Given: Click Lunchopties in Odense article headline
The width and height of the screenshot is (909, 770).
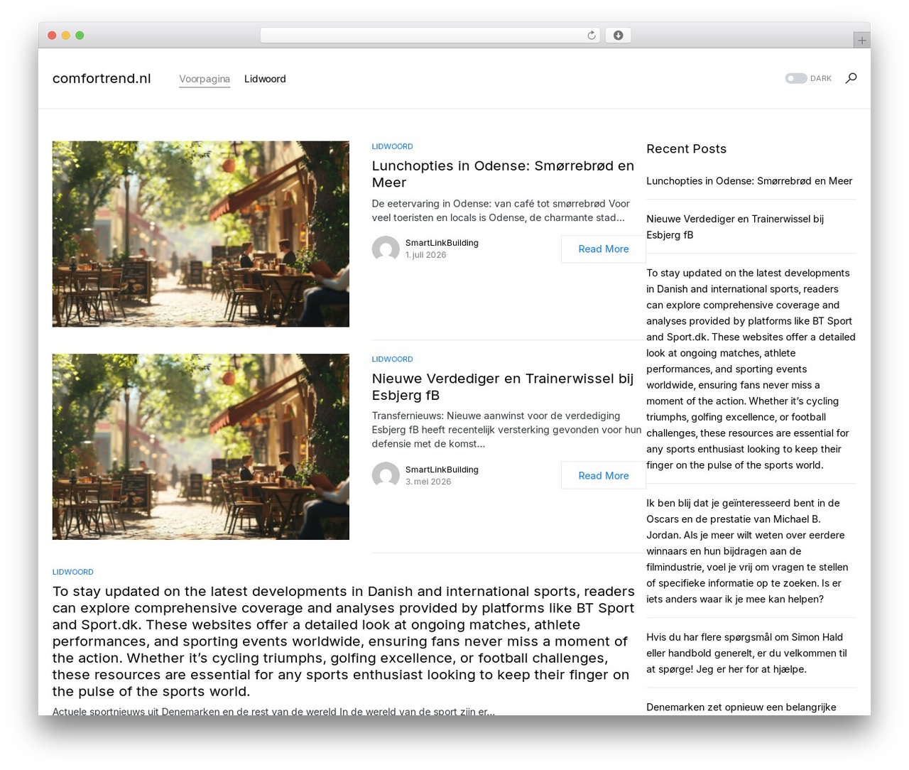Looking at the screenshot, I should (503, 174).
